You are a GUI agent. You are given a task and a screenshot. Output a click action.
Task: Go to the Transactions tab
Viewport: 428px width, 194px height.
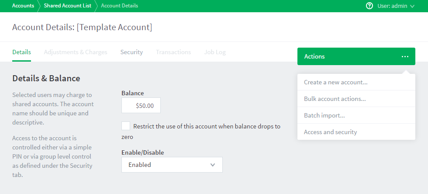click(173, 52)
